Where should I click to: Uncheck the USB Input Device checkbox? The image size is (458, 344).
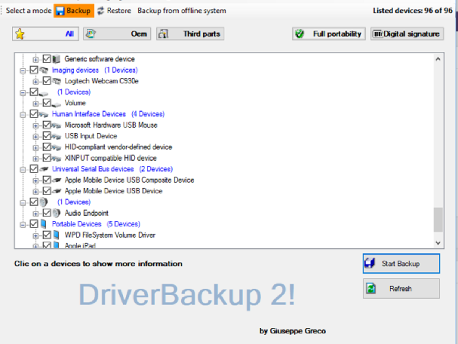pyautogui.click(x=47, y=136)
